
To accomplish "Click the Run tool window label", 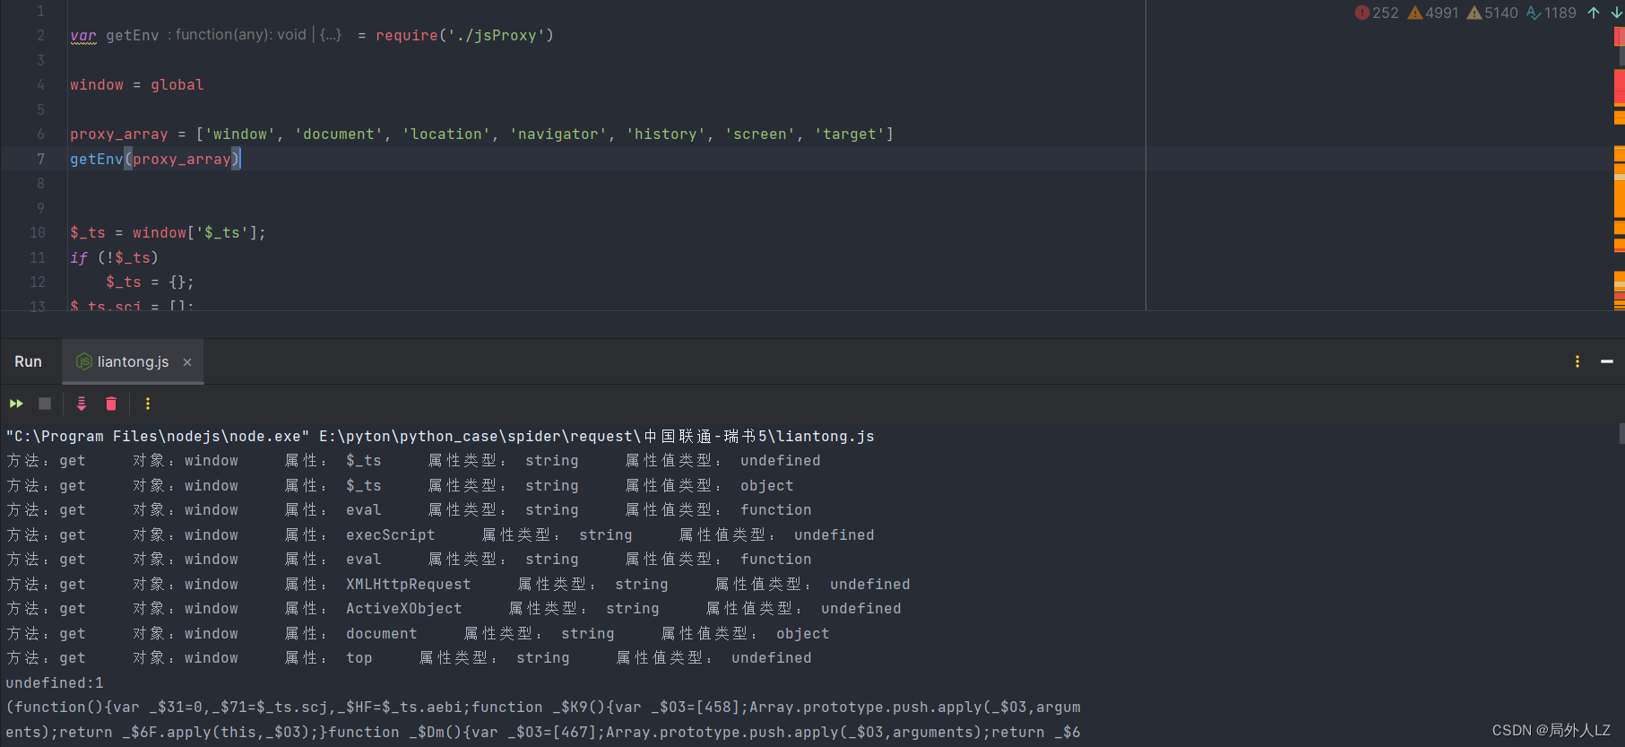I will pyautogui.click(x=28, y=361).
